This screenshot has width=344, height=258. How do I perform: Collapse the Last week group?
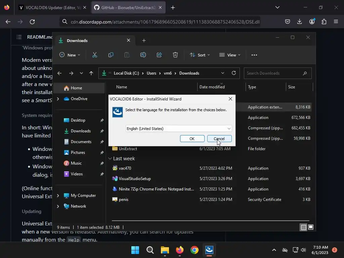[x=110, y=159]
